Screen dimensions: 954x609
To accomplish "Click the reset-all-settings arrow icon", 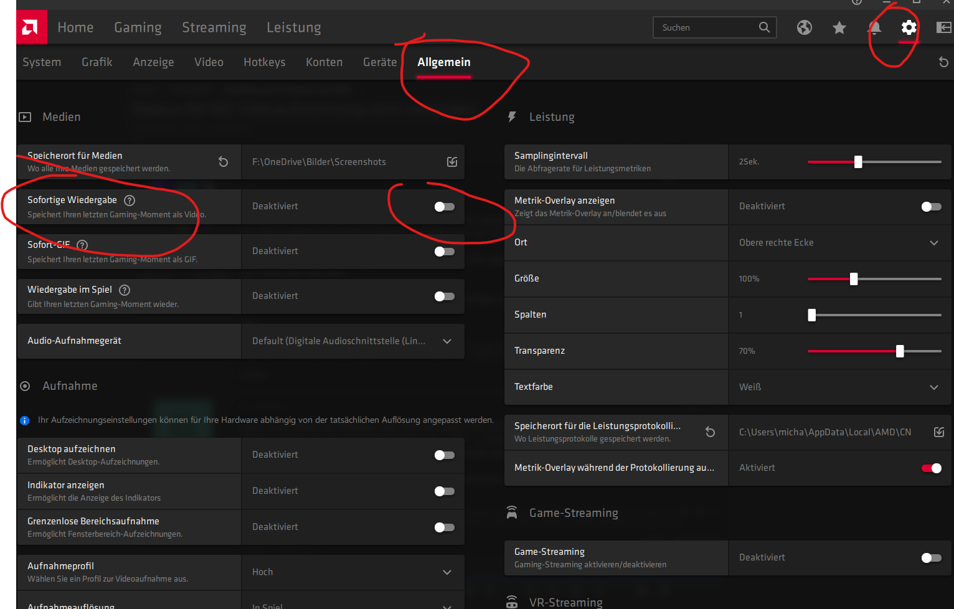I will coord(943,62).
